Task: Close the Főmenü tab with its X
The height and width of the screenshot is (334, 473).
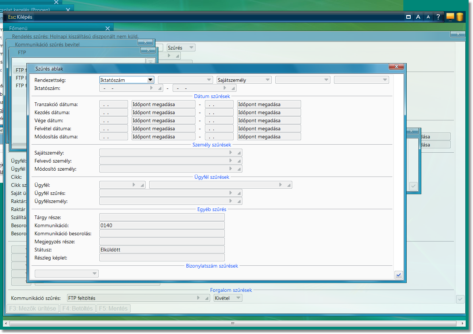Action: pos(107,28)
